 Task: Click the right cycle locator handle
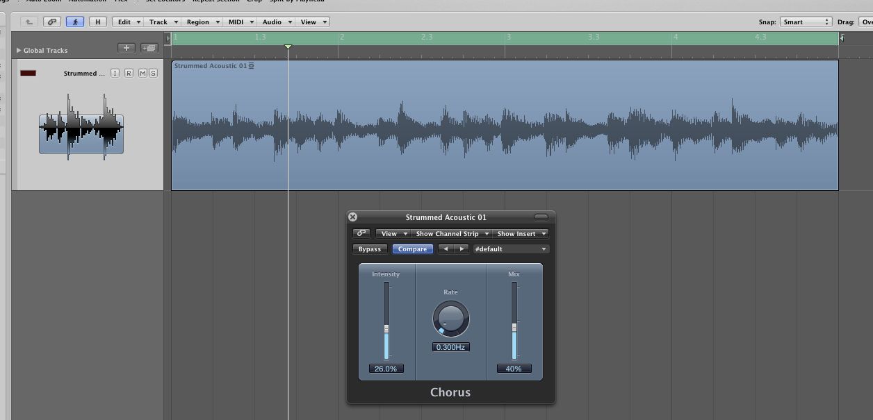841,37
